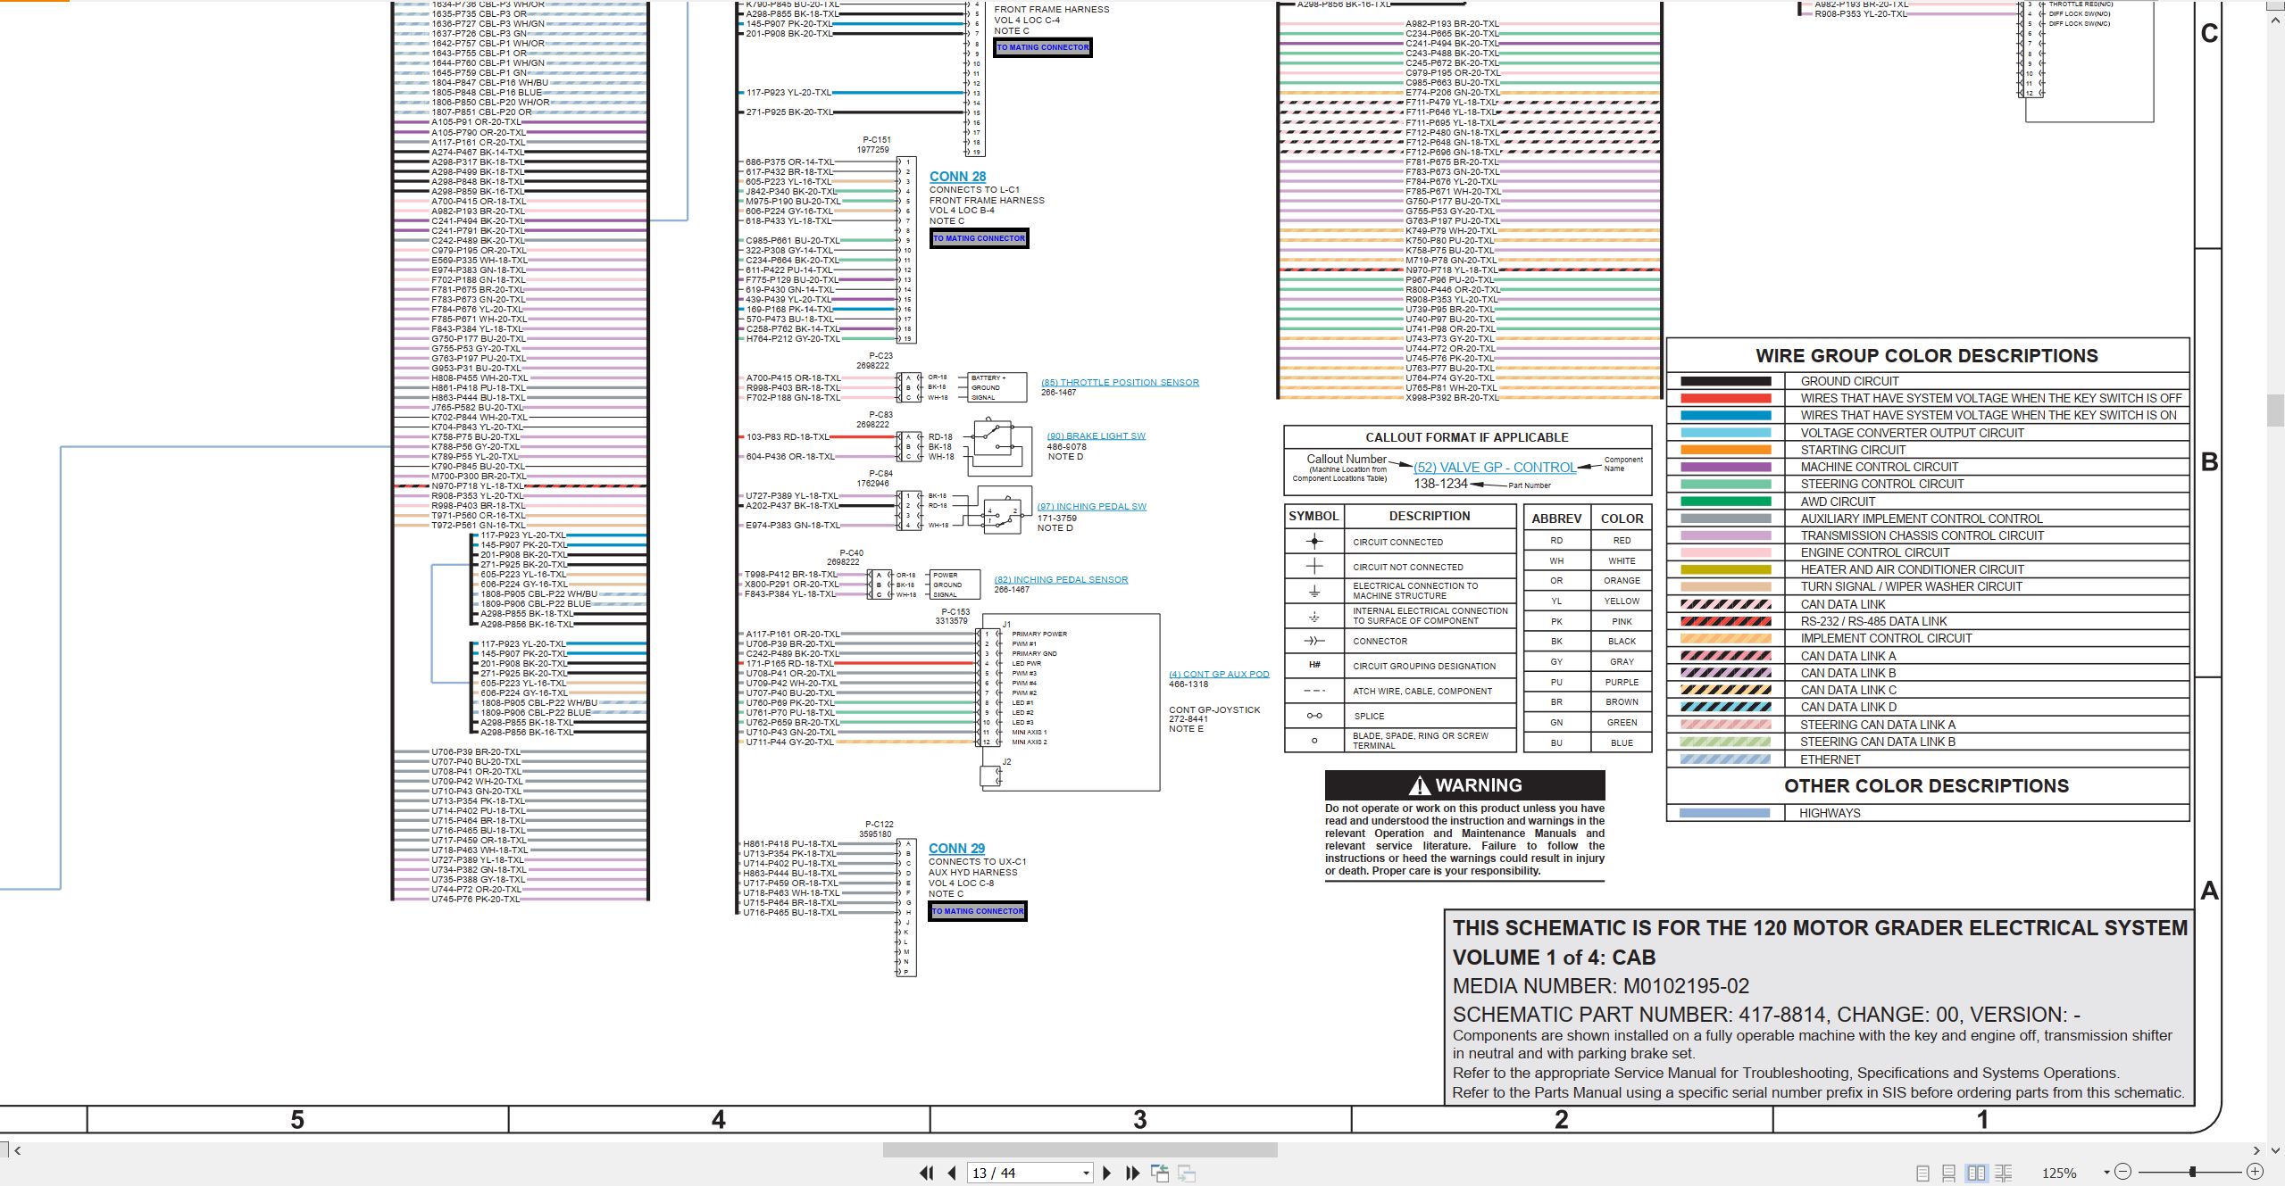Click the VOLUME 1 of 4: CAB text
This screenshot has height=1186, width=2285.
click(x=1554, y=958)
